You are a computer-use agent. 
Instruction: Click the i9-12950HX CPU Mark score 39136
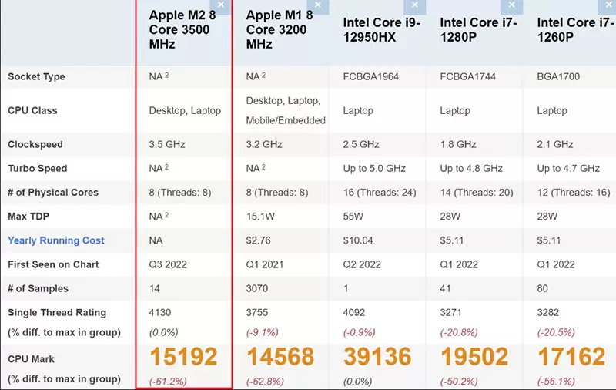click(x=377, y=357)
